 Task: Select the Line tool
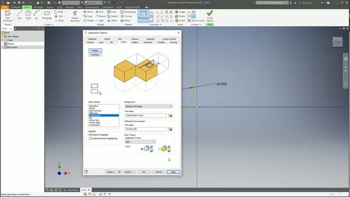tap(20, 15)
